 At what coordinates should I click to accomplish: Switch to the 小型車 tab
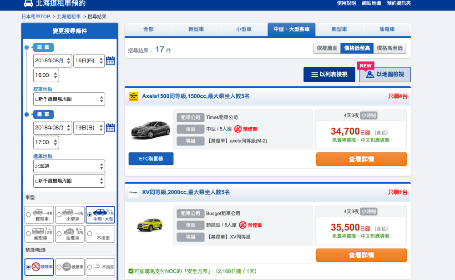click(244, 30)
